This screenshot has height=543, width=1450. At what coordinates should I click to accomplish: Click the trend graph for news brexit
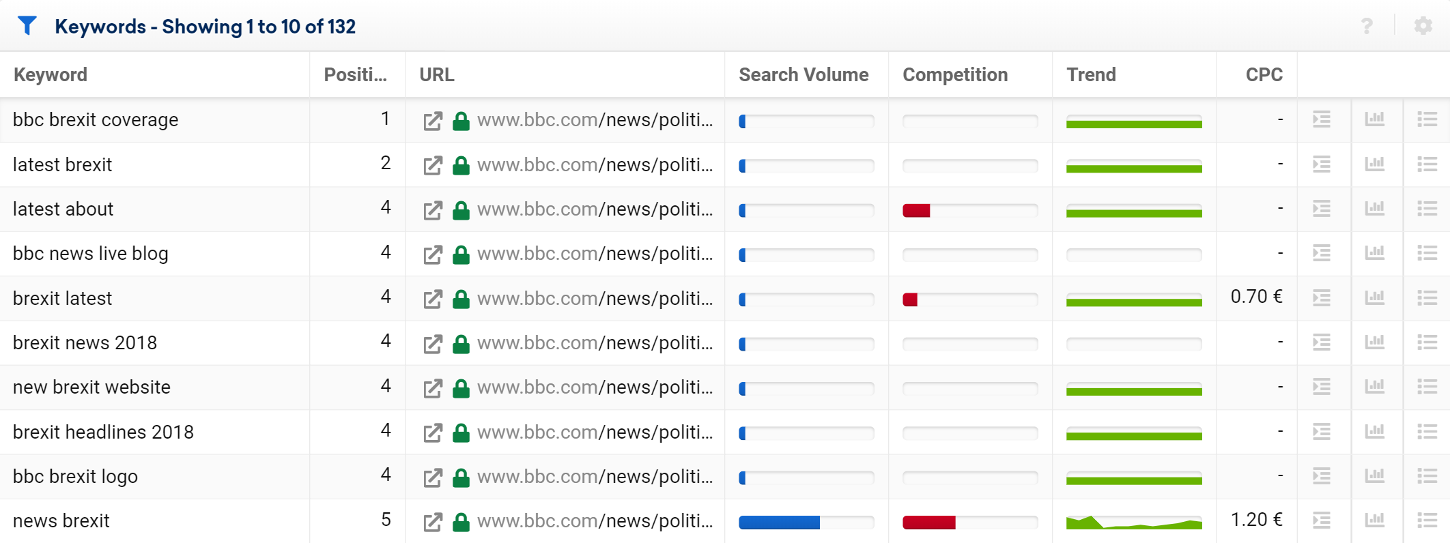pos(1134,523)
